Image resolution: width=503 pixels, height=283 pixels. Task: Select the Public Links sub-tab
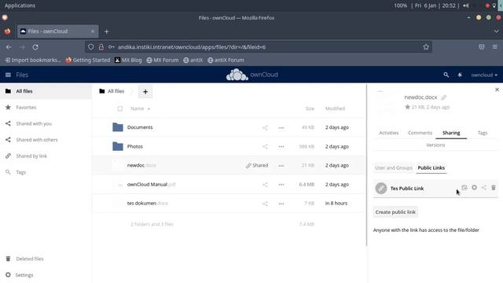click(x=431, y=167)
